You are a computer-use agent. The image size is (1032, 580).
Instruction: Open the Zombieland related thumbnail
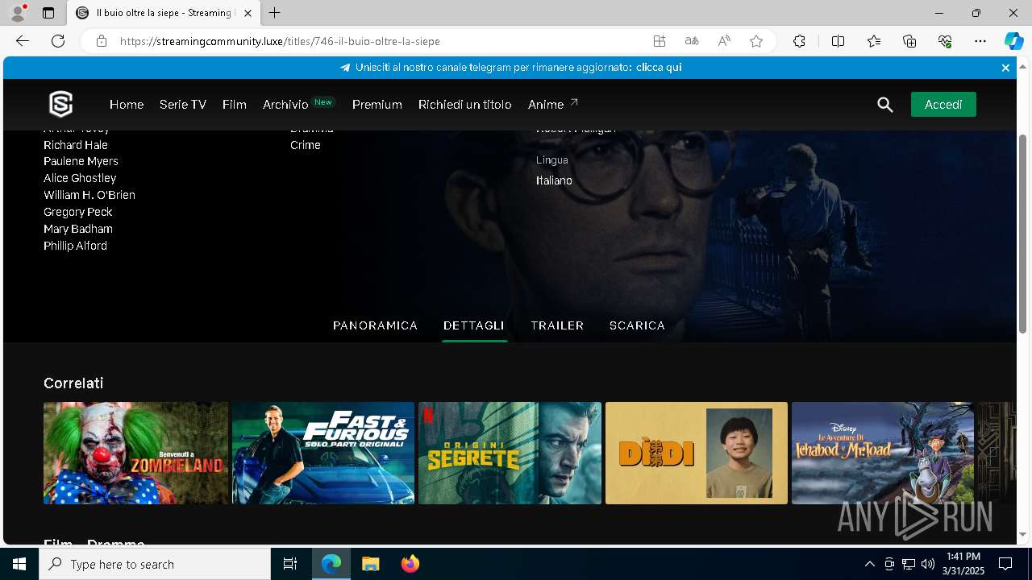pos(135,454)
